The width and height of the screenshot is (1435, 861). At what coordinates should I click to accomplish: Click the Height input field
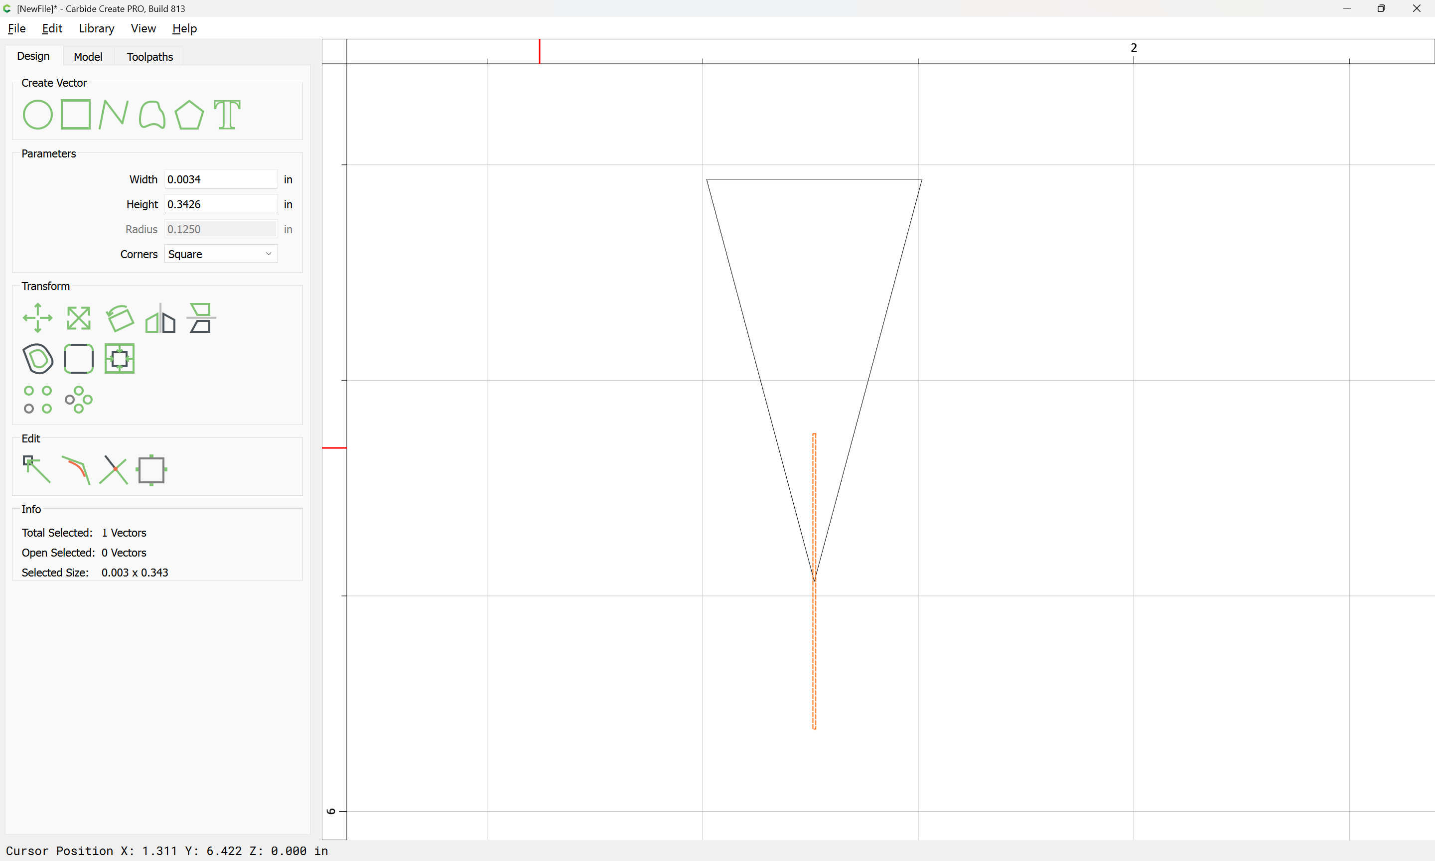(x=221, y=204)
